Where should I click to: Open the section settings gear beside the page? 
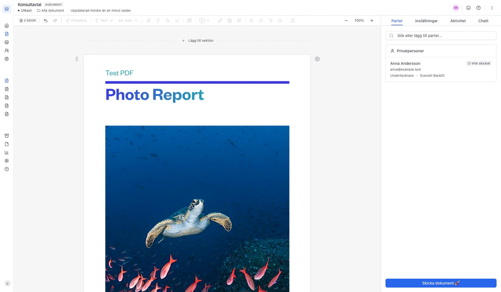(x=317, y=59)
